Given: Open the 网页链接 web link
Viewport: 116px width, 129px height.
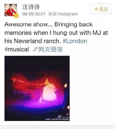Looking at the screenshot, I should (x=51, y=49).
